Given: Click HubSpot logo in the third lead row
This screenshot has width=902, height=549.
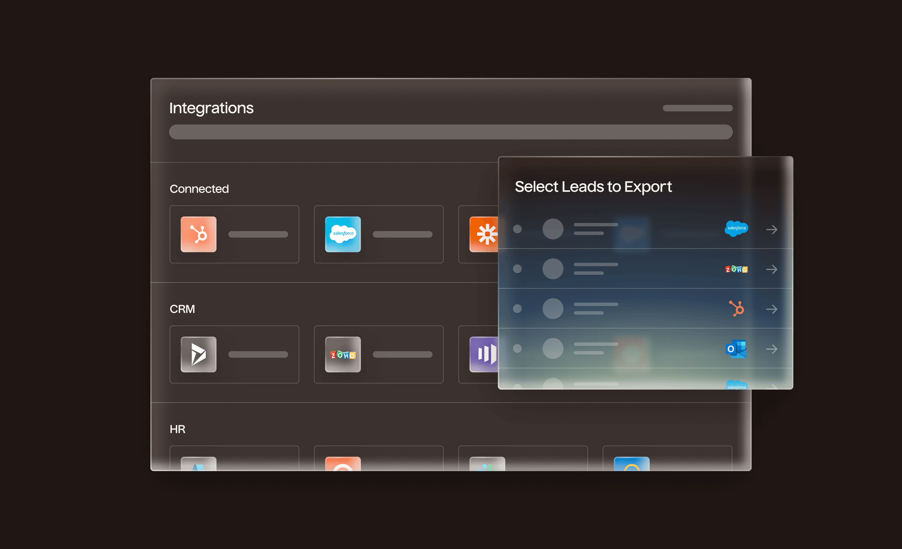Looking at the screenshot, I should coord(736,309).
